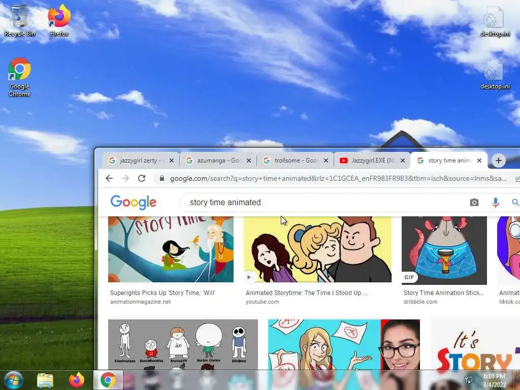
Task: Open the Windows Start menu orb
Action: [x=14, y=380]
